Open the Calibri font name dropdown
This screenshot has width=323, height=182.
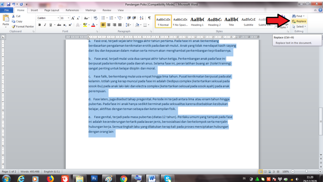click(58, 18)
